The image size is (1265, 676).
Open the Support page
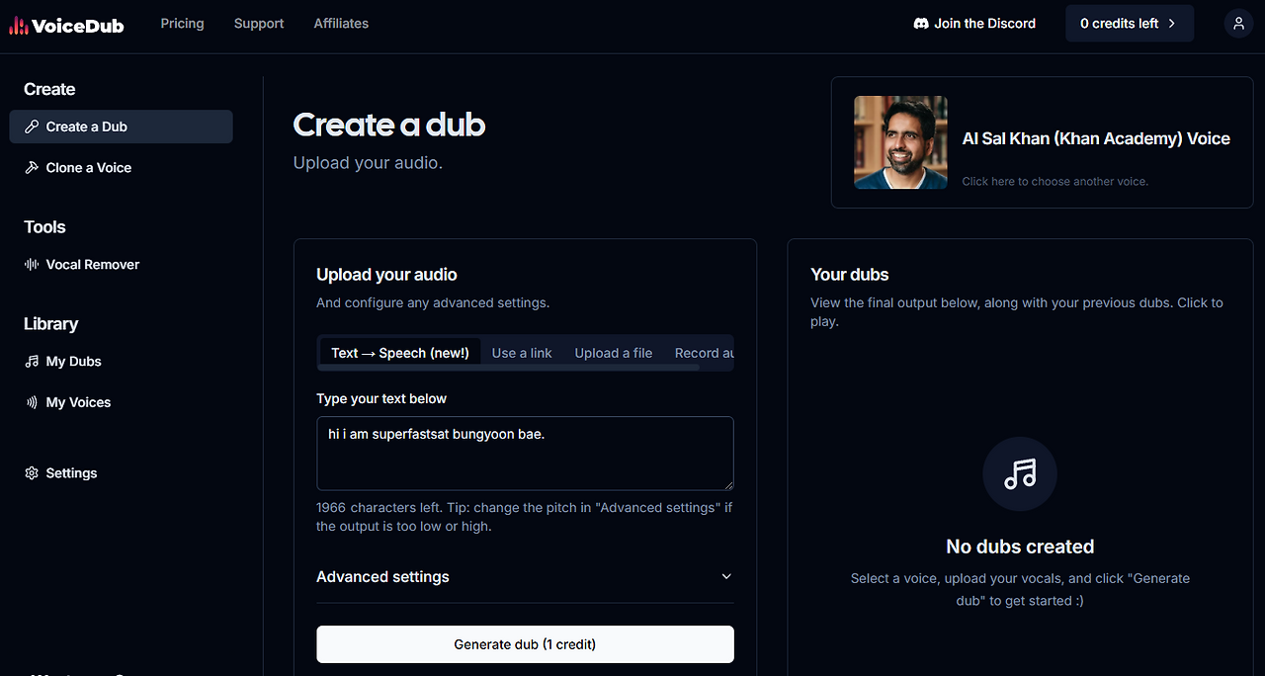tap(259, 24)
